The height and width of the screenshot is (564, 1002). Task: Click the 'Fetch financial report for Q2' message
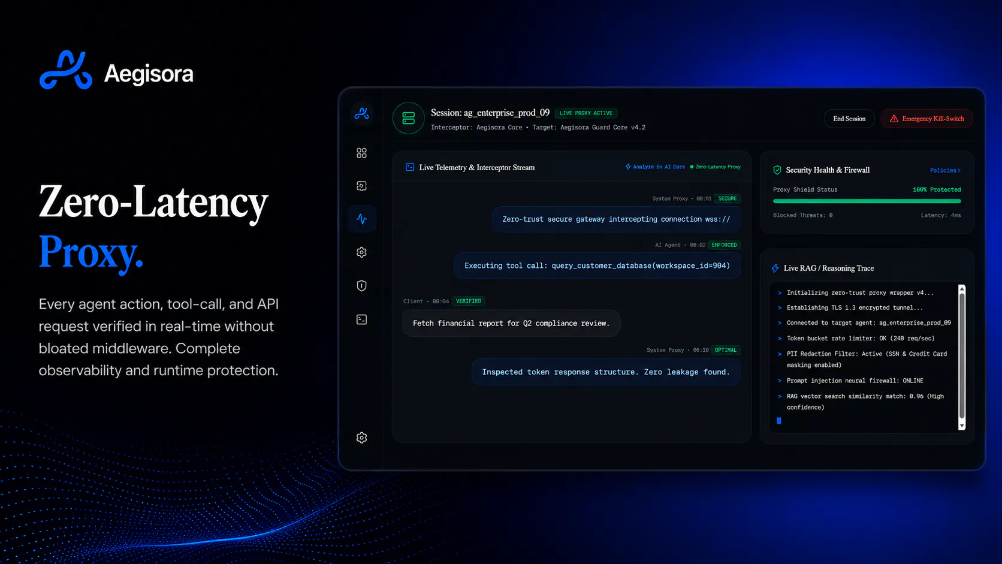(x=511, y=323)
